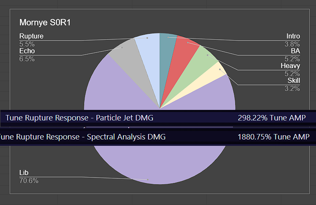316x205 pixels.
Task: Click the red BA pie slice
Action: tap(179, 60)
